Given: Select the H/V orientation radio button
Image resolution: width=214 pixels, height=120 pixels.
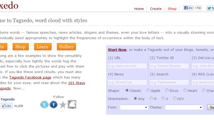Looking at the screenshot, I should pos(175,98).
